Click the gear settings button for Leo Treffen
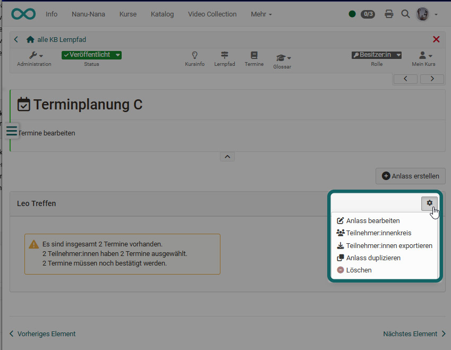 [x=429, y=203]
